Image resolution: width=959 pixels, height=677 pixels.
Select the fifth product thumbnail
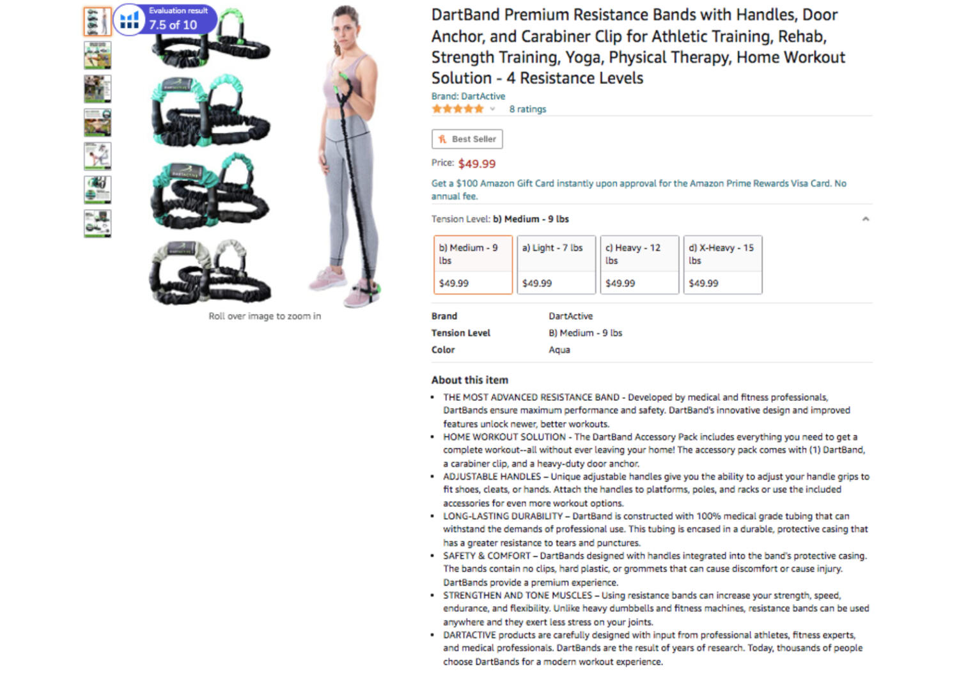coord(97,156)
